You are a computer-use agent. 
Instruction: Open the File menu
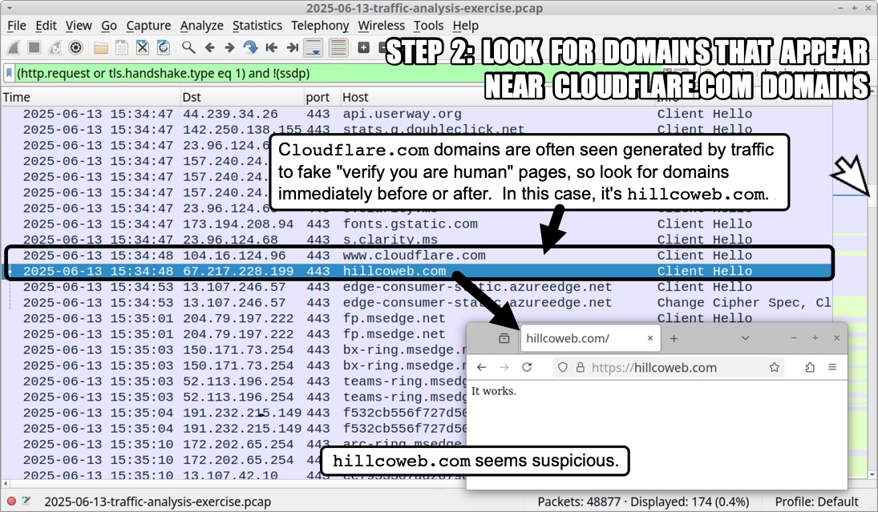[16, 26]
